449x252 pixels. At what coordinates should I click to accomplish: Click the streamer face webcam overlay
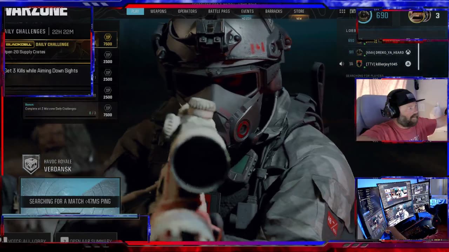(x=402, y=110)
